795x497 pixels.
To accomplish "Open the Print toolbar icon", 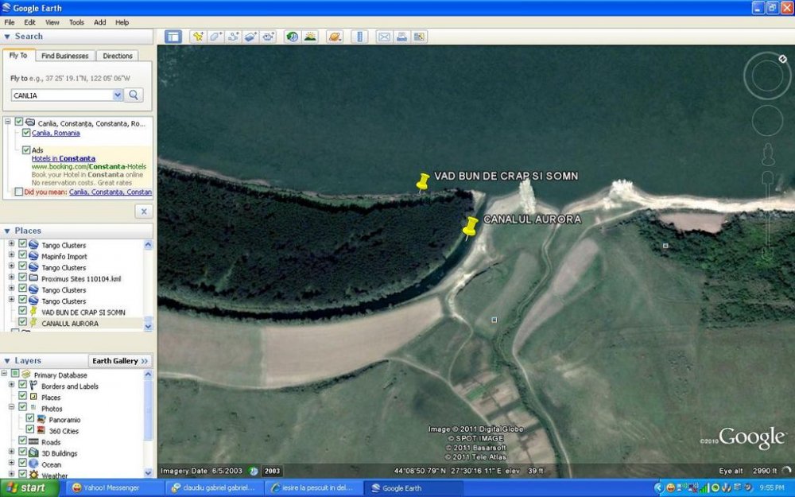I will point(401,37).
